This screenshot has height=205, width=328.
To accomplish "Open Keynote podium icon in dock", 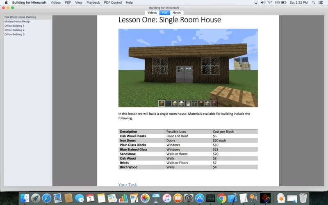I will (156, 198).
